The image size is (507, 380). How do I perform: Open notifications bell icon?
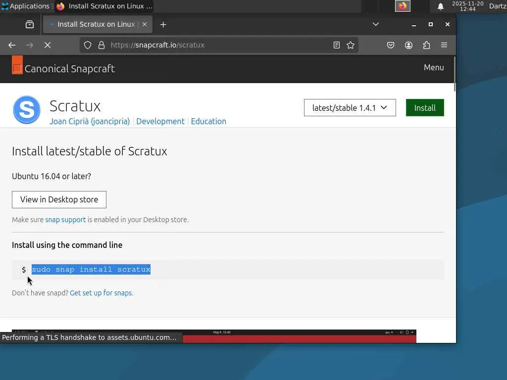440,6
